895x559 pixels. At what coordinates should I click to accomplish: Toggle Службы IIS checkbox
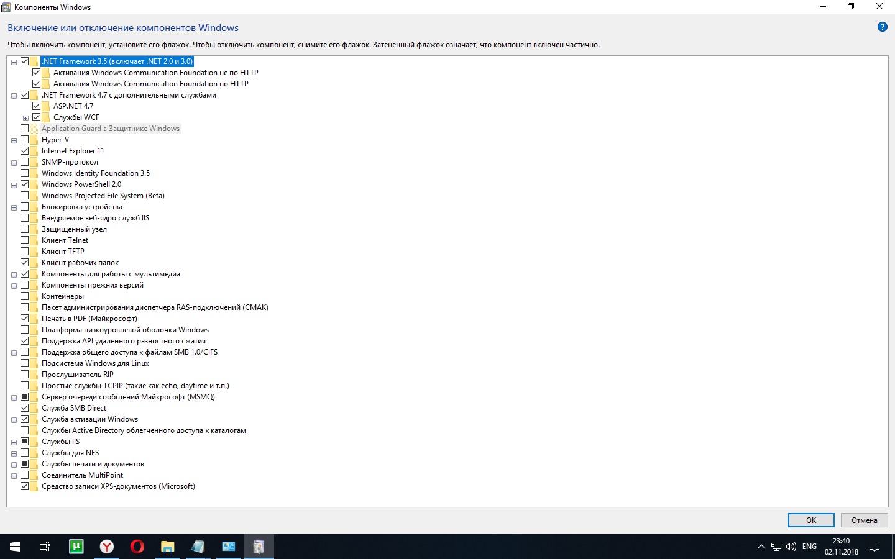point(25,442)
